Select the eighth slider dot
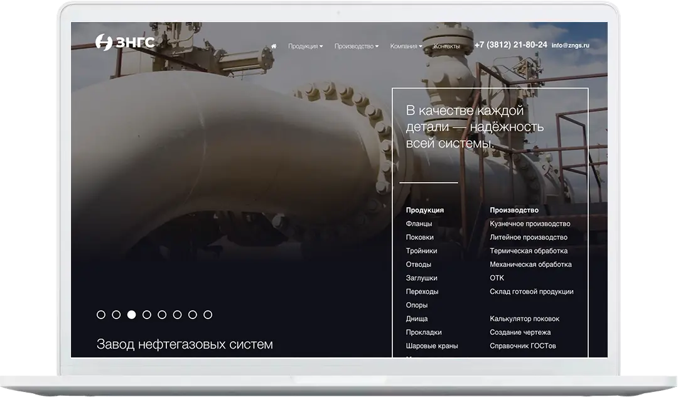Image resolution: width=678 pixels, height=397 pixels. pos(208,315)
